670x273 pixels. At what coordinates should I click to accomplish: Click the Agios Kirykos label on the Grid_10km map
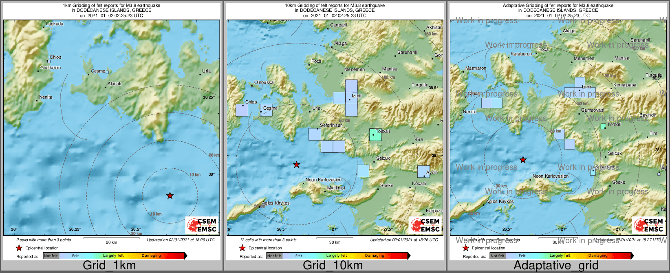tap(276, 203)
